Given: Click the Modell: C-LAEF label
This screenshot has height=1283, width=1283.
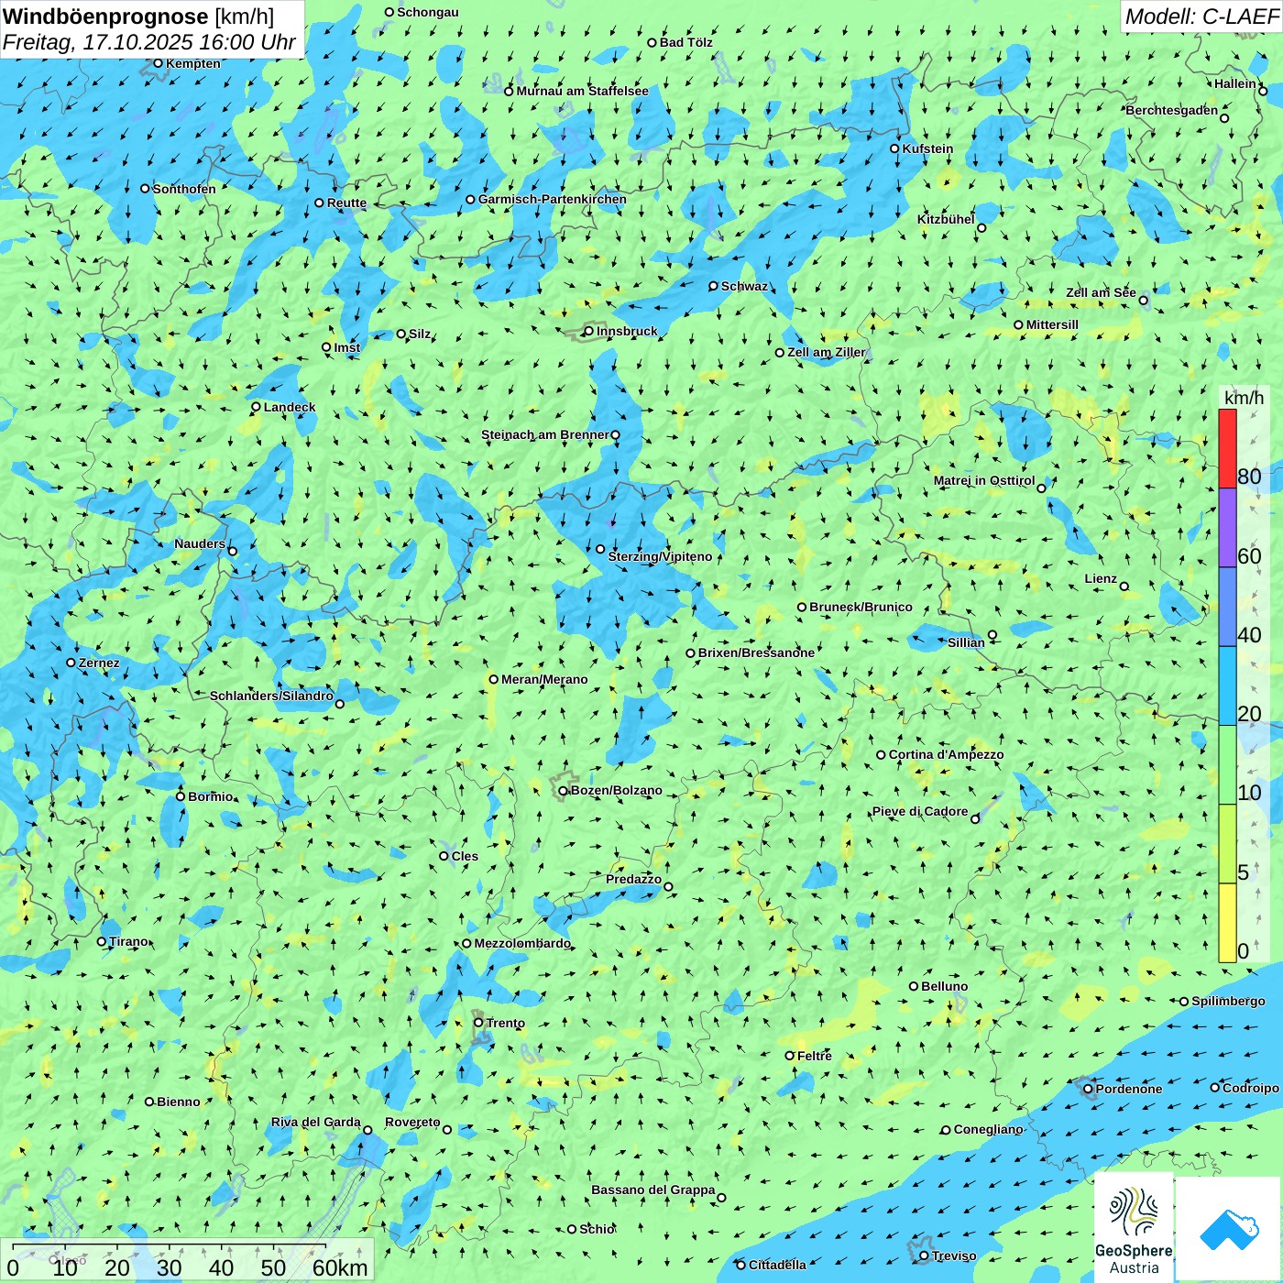Looking at the screenshot, I should pyautogui.click(x=1201, y=16).
